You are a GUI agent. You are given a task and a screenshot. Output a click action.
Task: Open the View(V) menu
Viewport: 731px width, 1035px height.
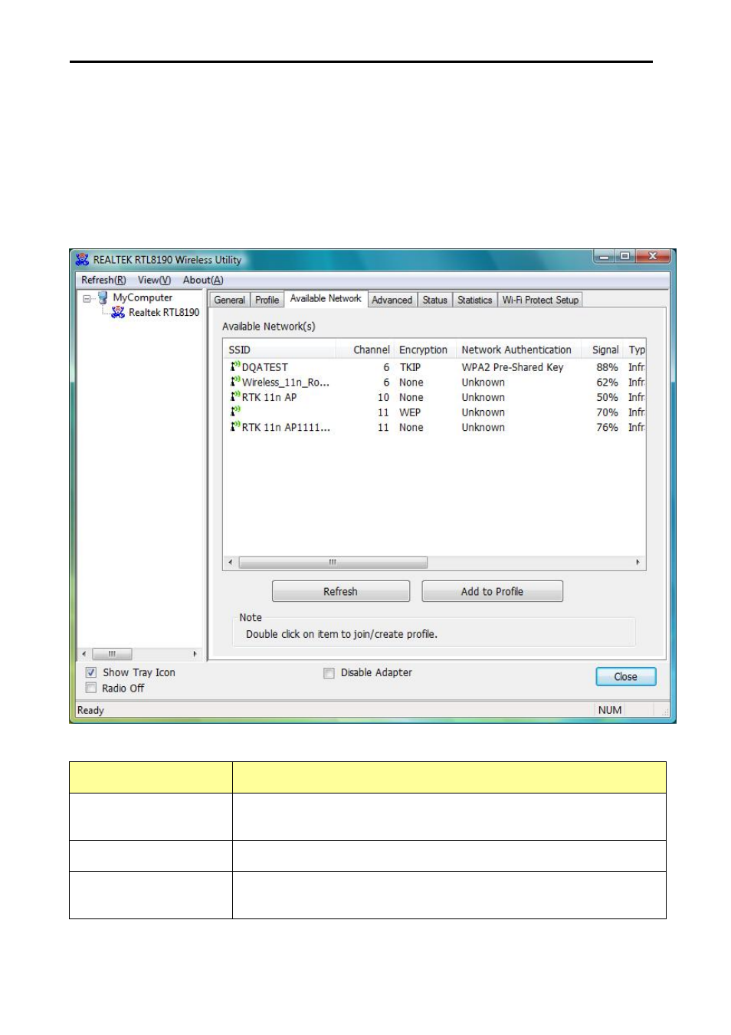point(154,280)
